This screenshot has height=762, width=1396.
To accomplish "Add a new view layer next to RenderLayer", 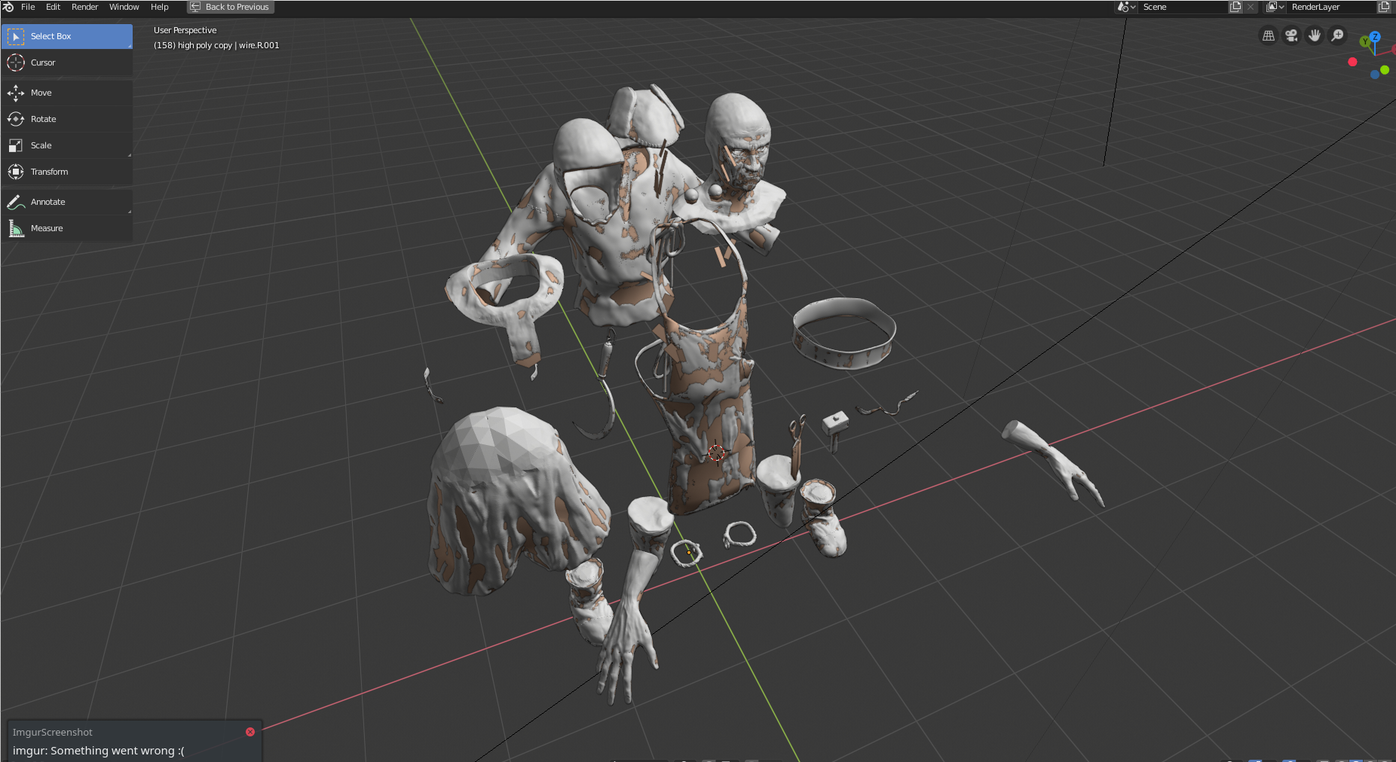I will point(1384,7).
